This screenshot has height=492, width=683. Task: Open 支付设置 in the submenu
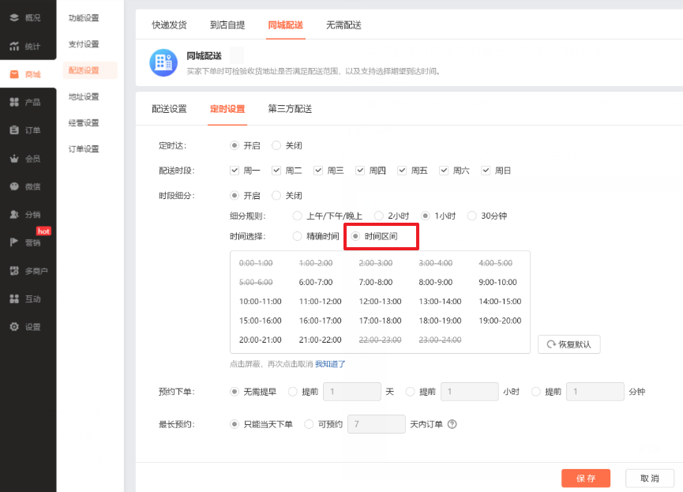pos(84,44)
